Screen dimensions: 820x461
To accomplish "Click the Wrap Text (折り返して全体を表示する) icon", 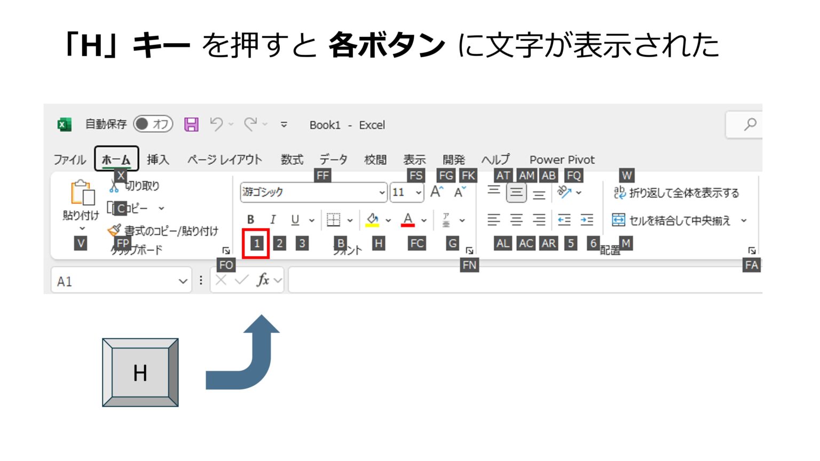I will (x=619, y=193).
